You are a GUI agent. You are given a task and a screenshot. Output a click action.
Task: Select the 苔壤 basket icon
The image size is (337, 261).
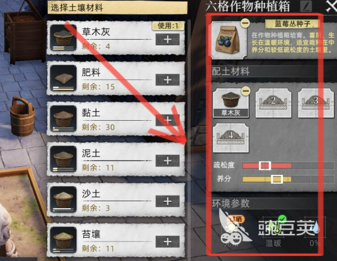click(63, 240)
